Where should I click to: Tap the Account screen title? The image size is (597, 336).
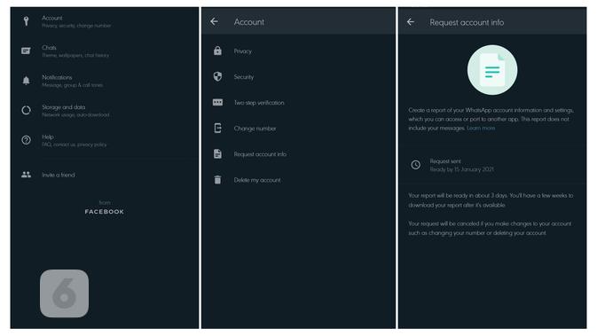[249, 22]
